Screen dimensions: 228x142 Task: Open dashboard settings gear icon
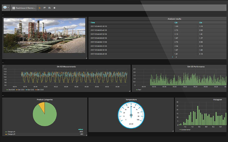pyautogui.click(x=54, y=8)
